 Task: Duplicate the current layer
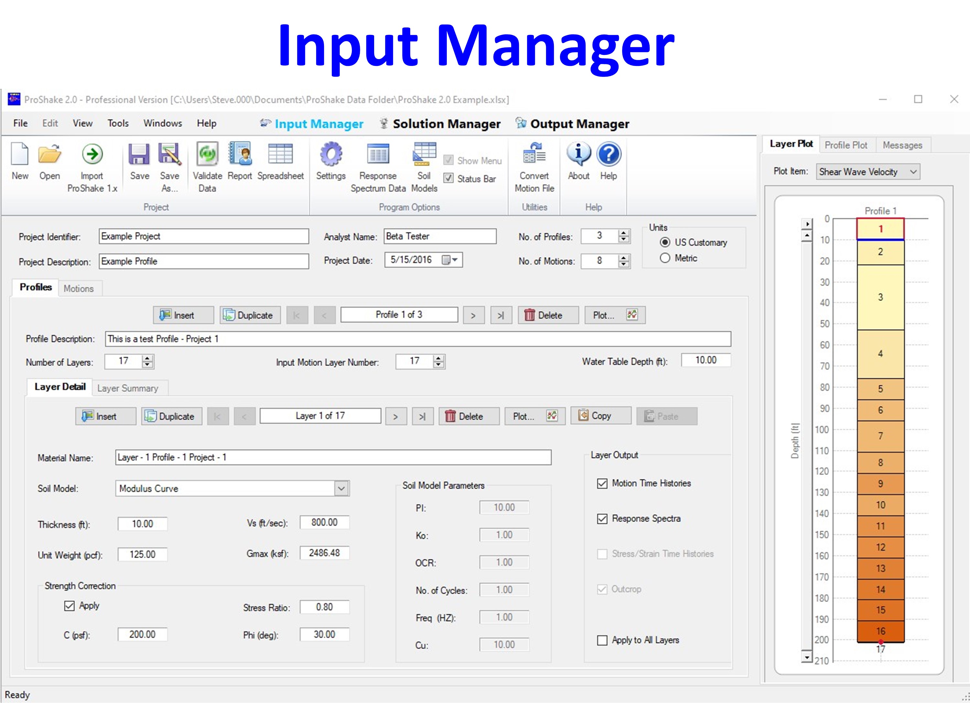click(x=171, y=416)
